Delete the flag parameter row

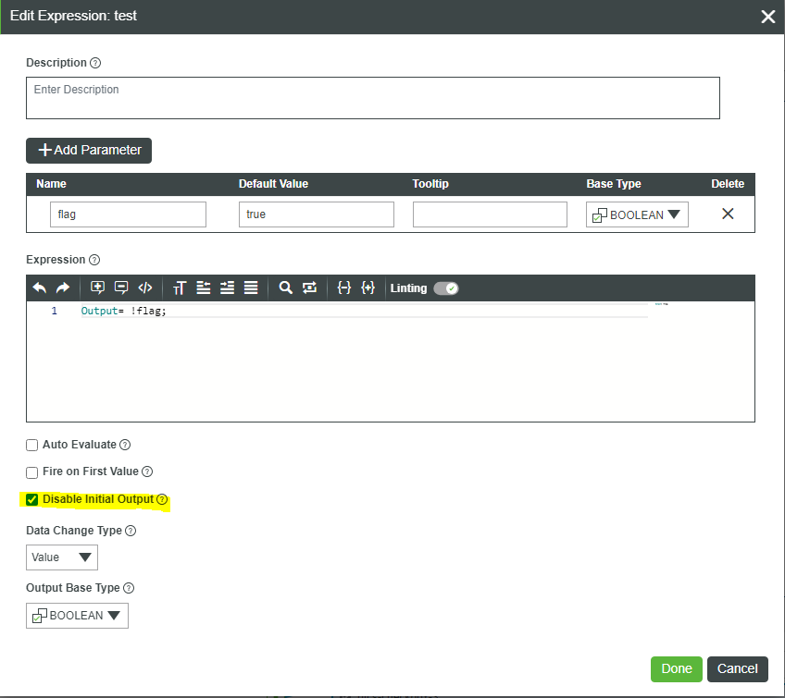click(728, 214)
